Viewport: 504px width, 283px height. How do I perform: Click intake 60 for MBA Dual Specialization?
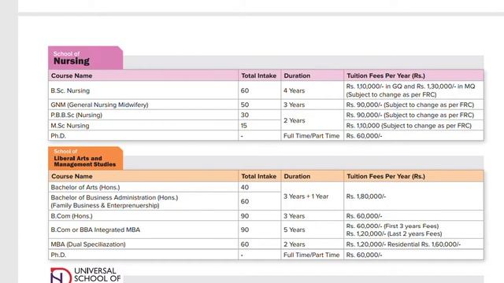click(245, 244)
